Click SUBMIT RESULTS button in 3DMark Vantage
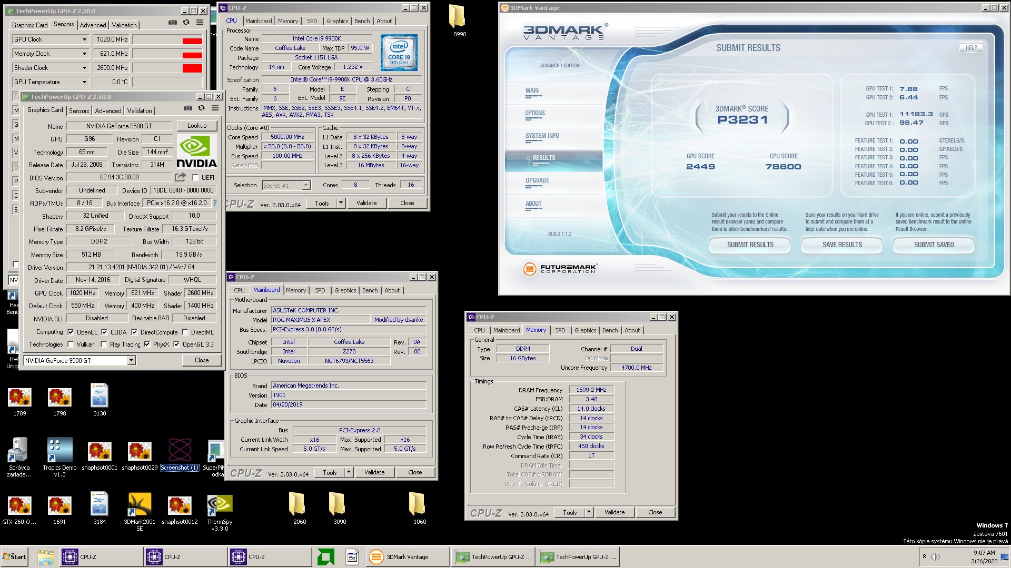The height and width of the screenshot is (568, 1011). [x=750, y=245]
